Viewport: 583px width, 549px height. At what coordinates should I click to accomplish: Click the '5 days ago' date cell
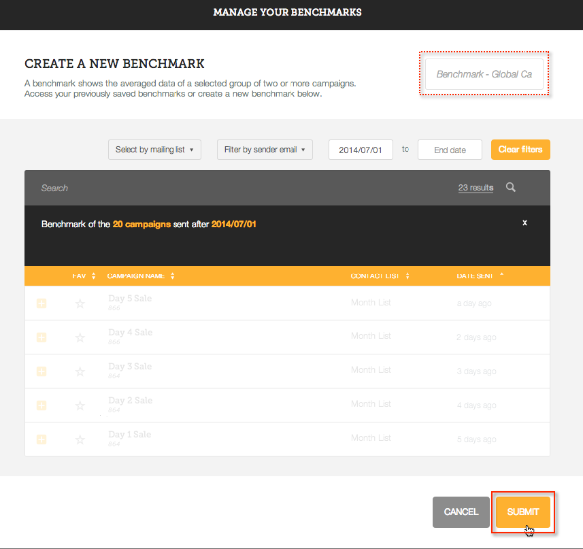tap(476, 439)
